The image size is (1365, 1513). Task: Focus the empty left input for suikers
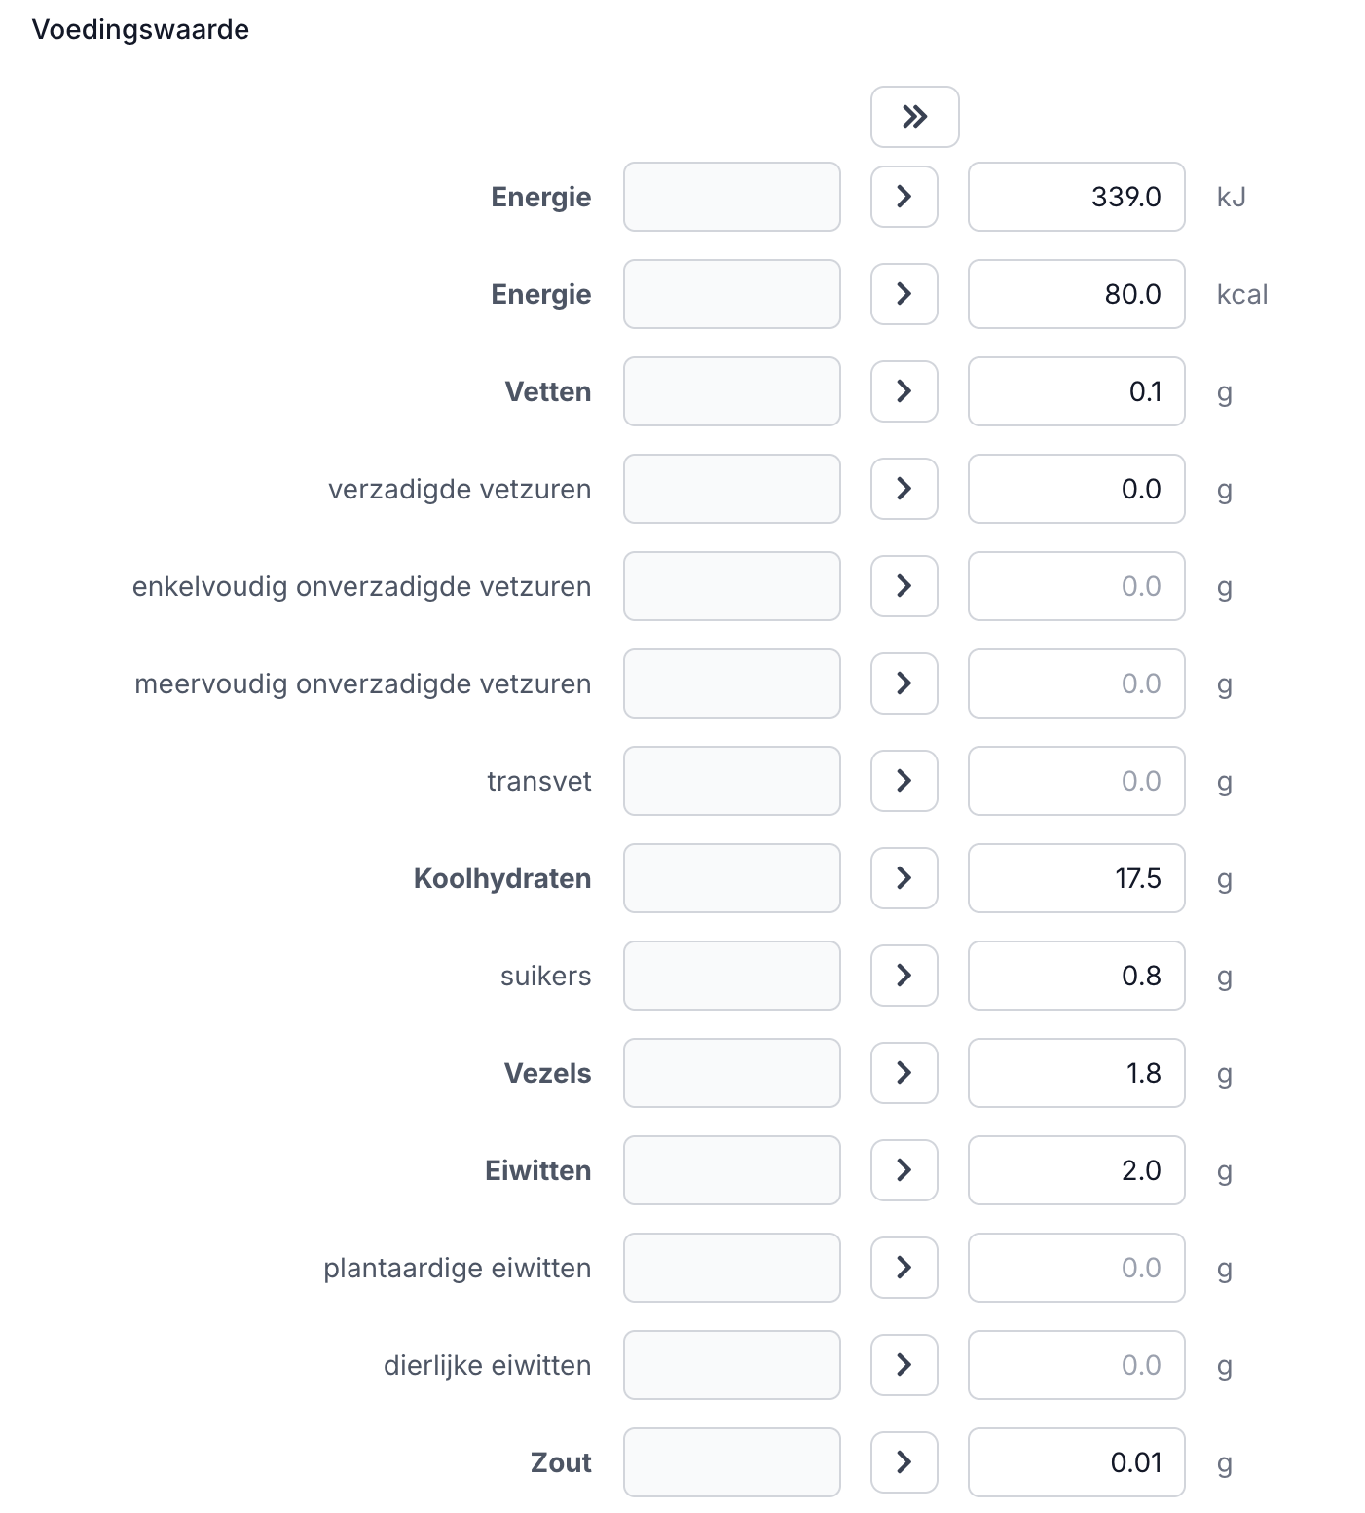[x=731, y=976]
